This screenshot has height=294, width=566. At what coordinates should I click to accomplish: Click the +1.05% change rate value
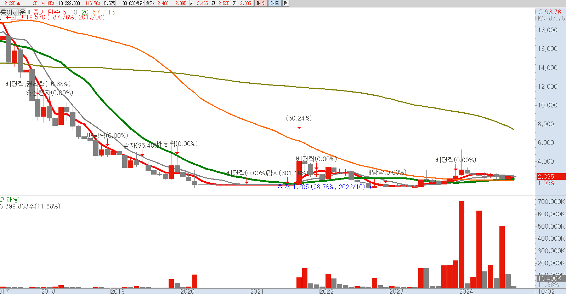[48, 3]
